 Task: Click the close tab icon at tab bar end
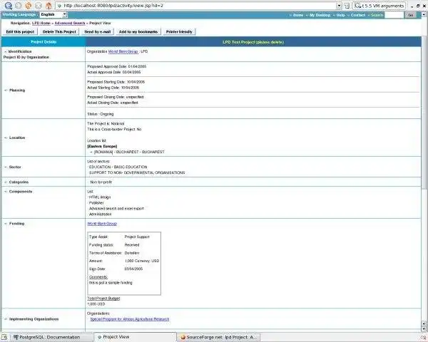click(x=424, y=338)
